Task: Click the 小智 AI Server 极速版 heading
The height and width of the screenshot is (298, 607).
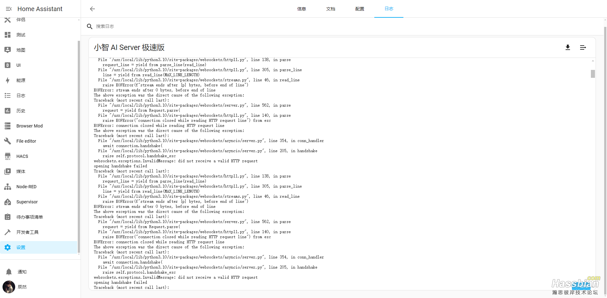Action: (129, 47)
